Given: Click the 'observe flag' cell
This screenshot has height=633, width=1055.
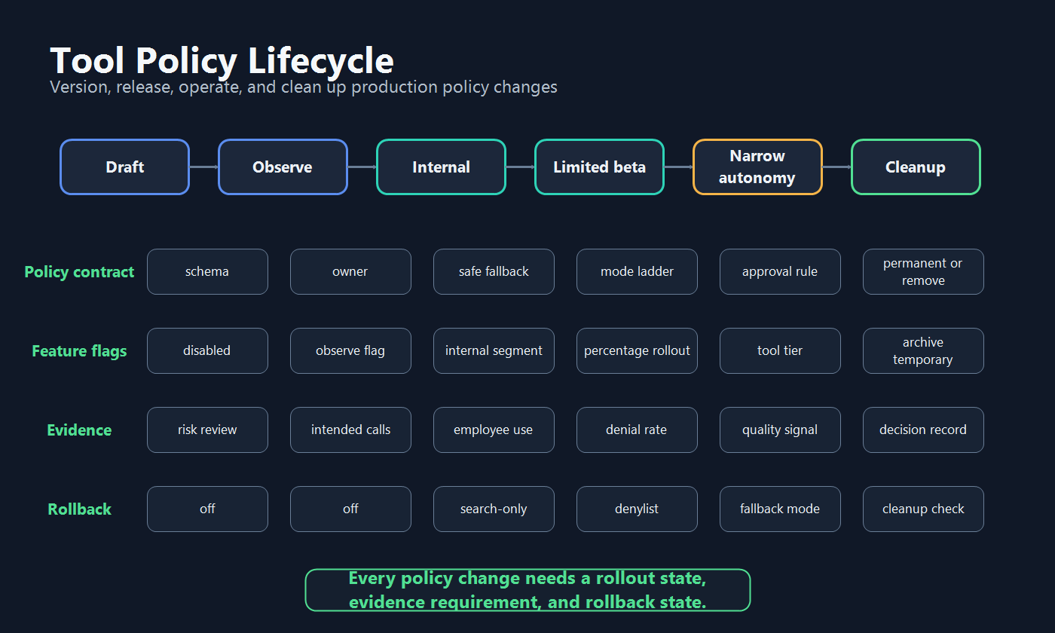Looking at the screenshot, I should [350, 351].
